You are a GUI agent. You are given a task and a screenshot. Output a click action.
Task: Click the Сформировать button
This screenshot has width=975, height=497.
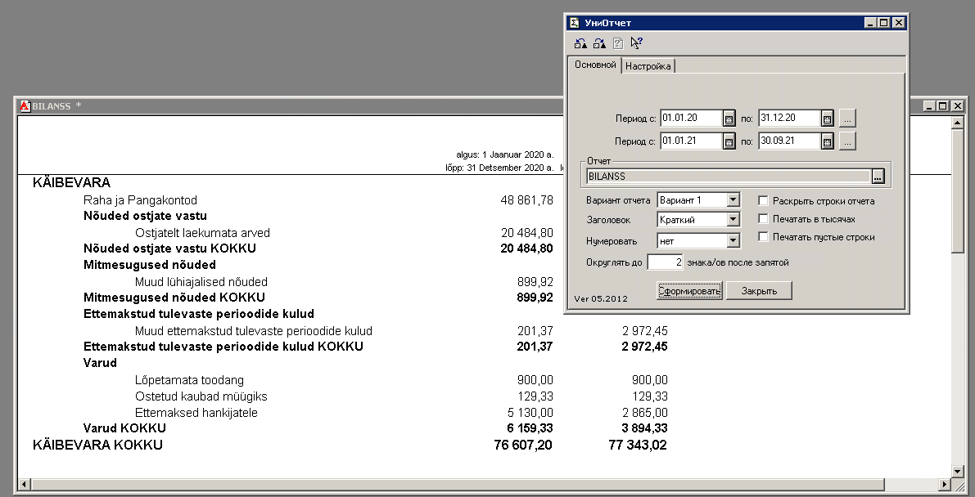click(689, 291)
